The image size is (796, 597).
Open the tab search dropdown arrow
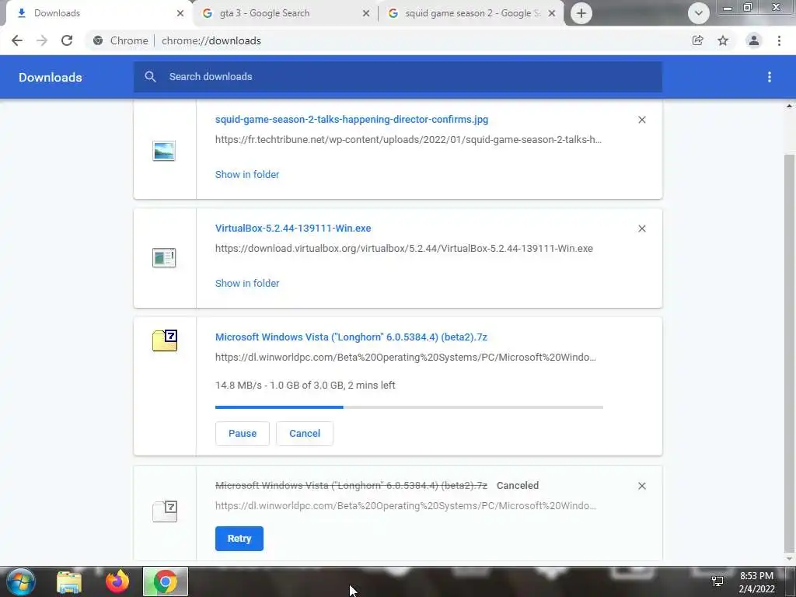[x=699, y=13]
